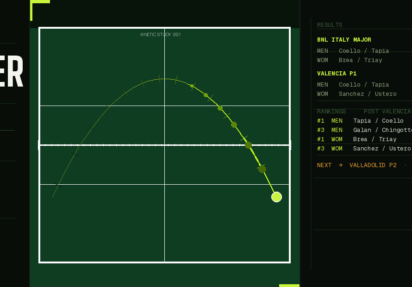Image resolution: width=412 pixels, height=287 pixels.
Task: Select the #3 MEN Galan / Chingotto ranking row
Action: click(364, 130)
